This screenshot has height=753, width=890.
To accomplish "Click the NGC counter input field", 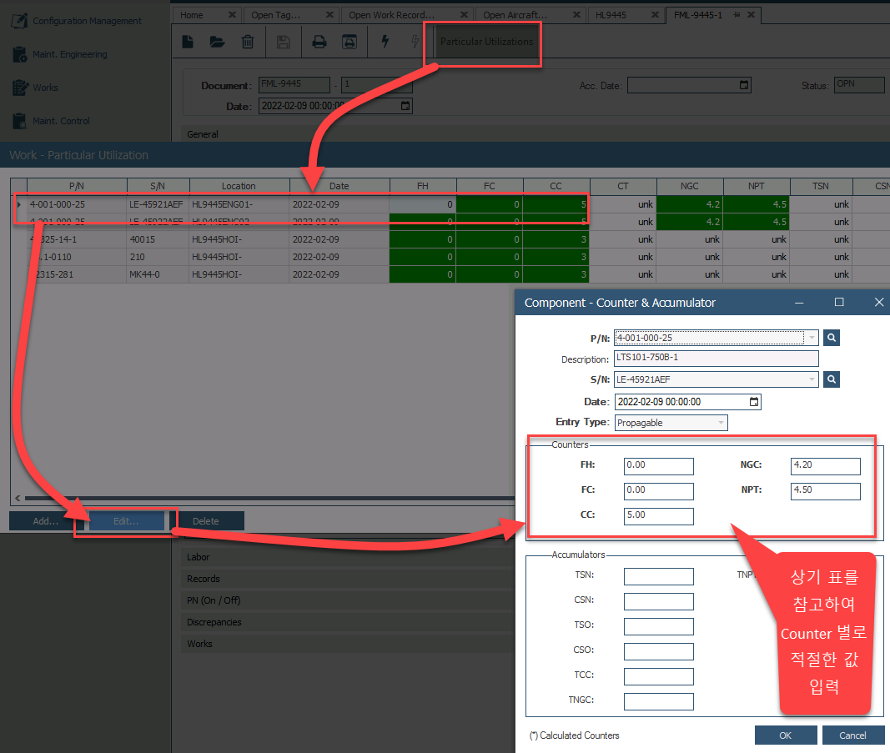I will coord(825,466).
